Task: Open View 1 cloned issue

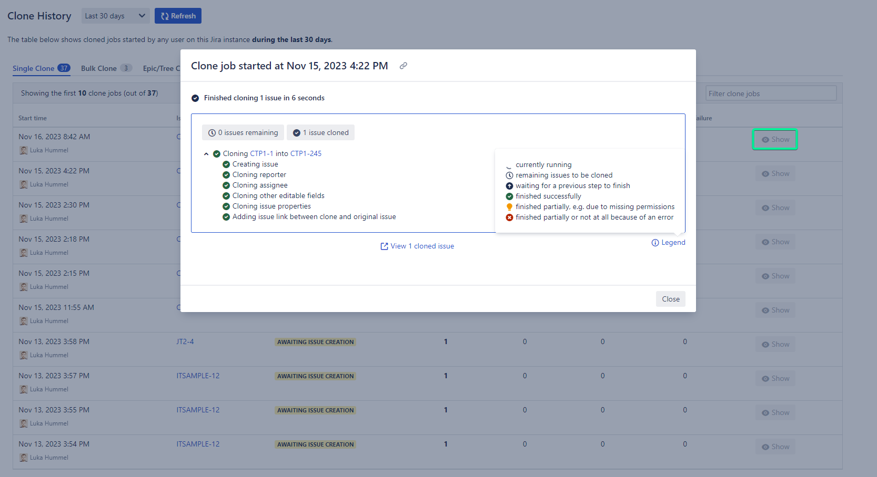Action: click(422, 246)
